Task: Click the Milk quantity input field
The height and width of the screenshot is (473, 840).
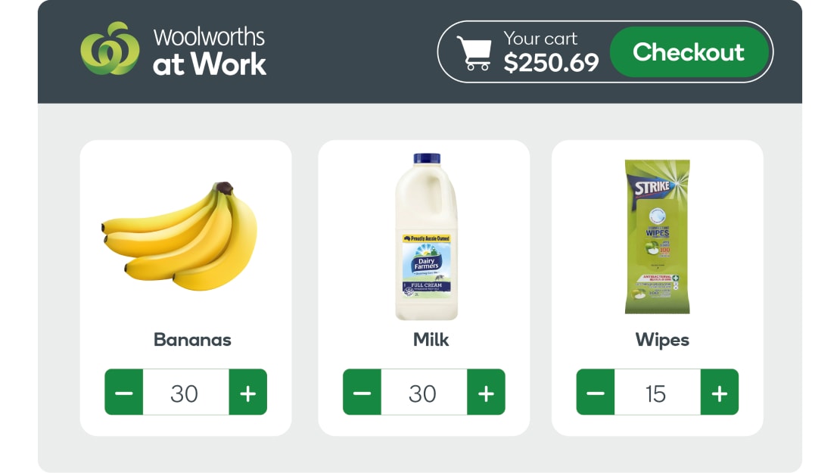Action: point(424,393)
